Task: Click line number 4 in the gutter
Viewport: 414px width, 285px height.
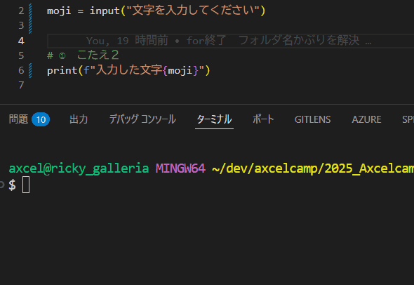Action: point(21,41)
